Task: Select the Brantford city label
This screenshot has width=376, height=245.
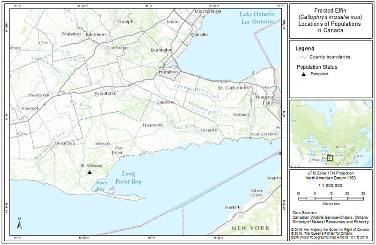Action: [x=104, y=93]
